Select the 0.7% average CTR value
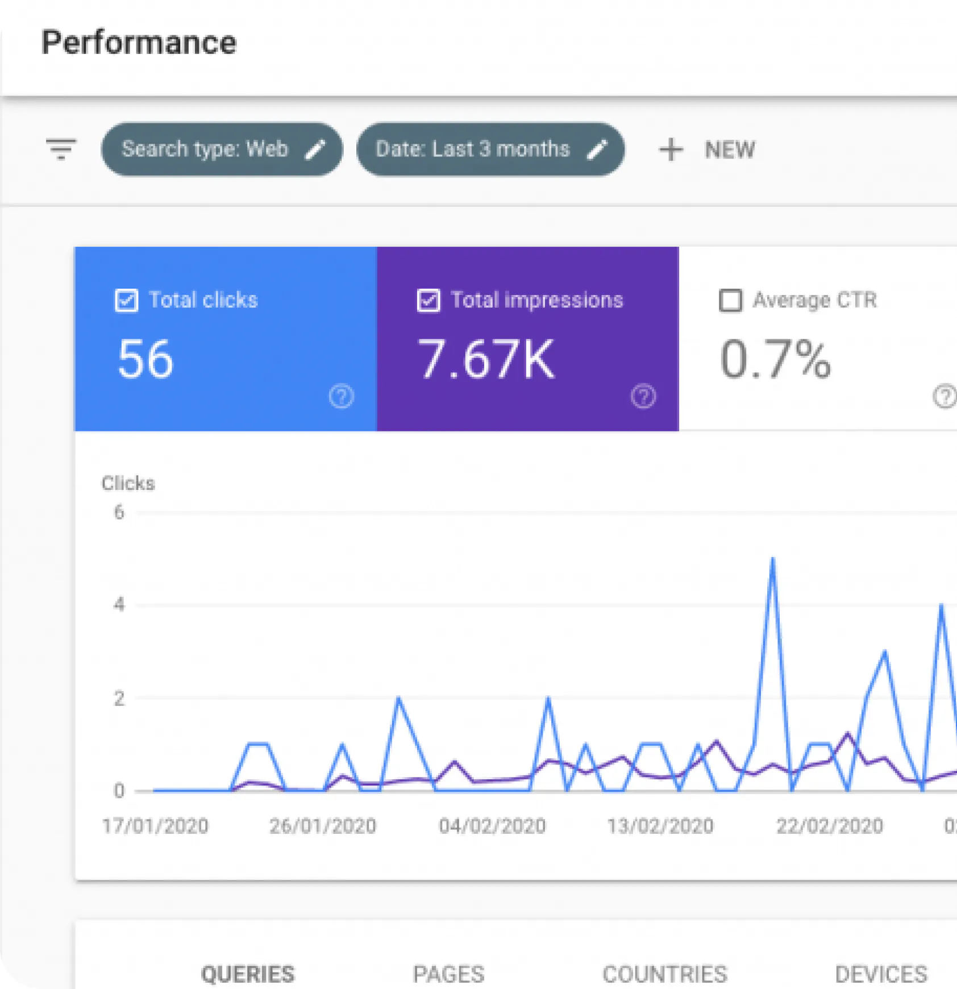This screenshot has height=989, width=957. coord(775,359)
